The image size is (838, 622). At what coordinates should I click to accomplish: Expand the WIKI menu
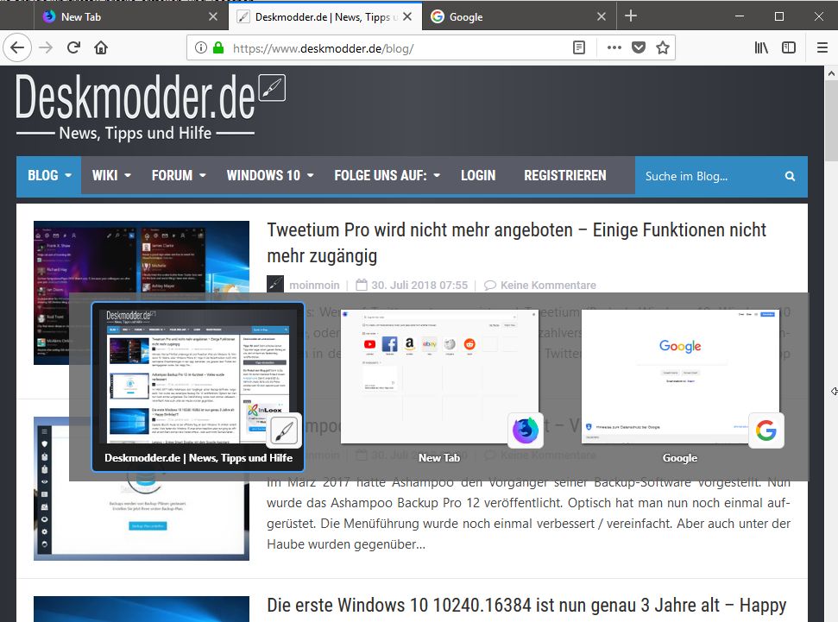(111, 175)
